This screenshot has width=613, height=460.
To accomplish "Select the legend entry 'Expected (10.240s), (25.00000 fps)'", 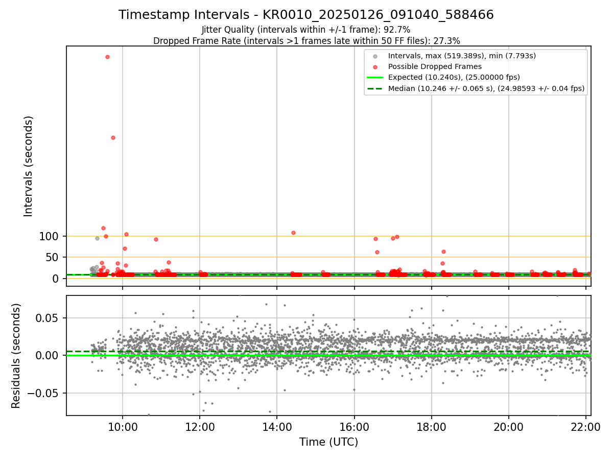I will coord(454,77).
